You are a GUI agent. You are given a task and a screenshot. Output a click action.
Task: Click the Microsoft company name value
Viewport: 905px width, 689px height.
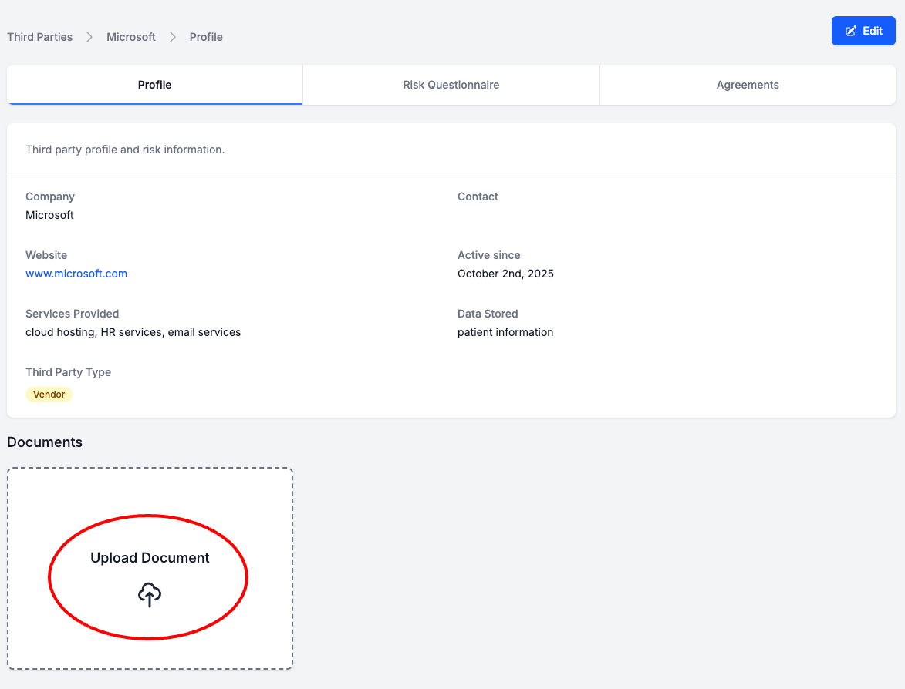(x=49, y=215)
